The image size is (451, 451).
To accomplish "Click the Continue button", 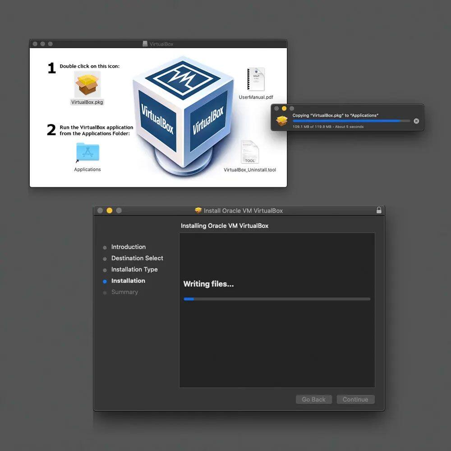I will 355,399.
